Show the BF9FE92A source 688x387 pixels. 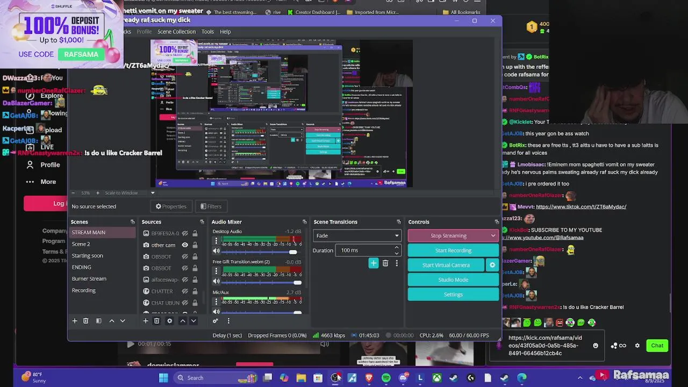point(185,233)
